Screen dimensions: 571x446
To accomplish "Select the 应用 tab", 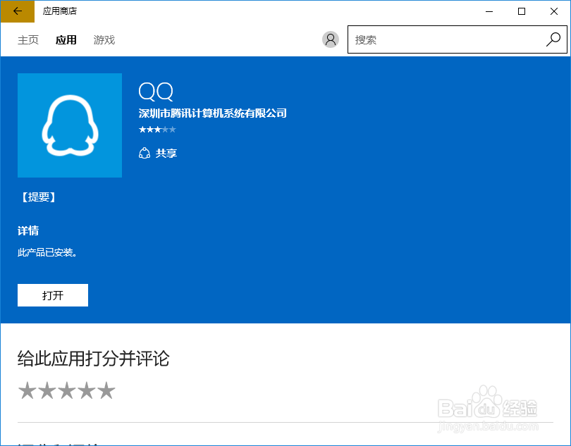I will [66, 39].
